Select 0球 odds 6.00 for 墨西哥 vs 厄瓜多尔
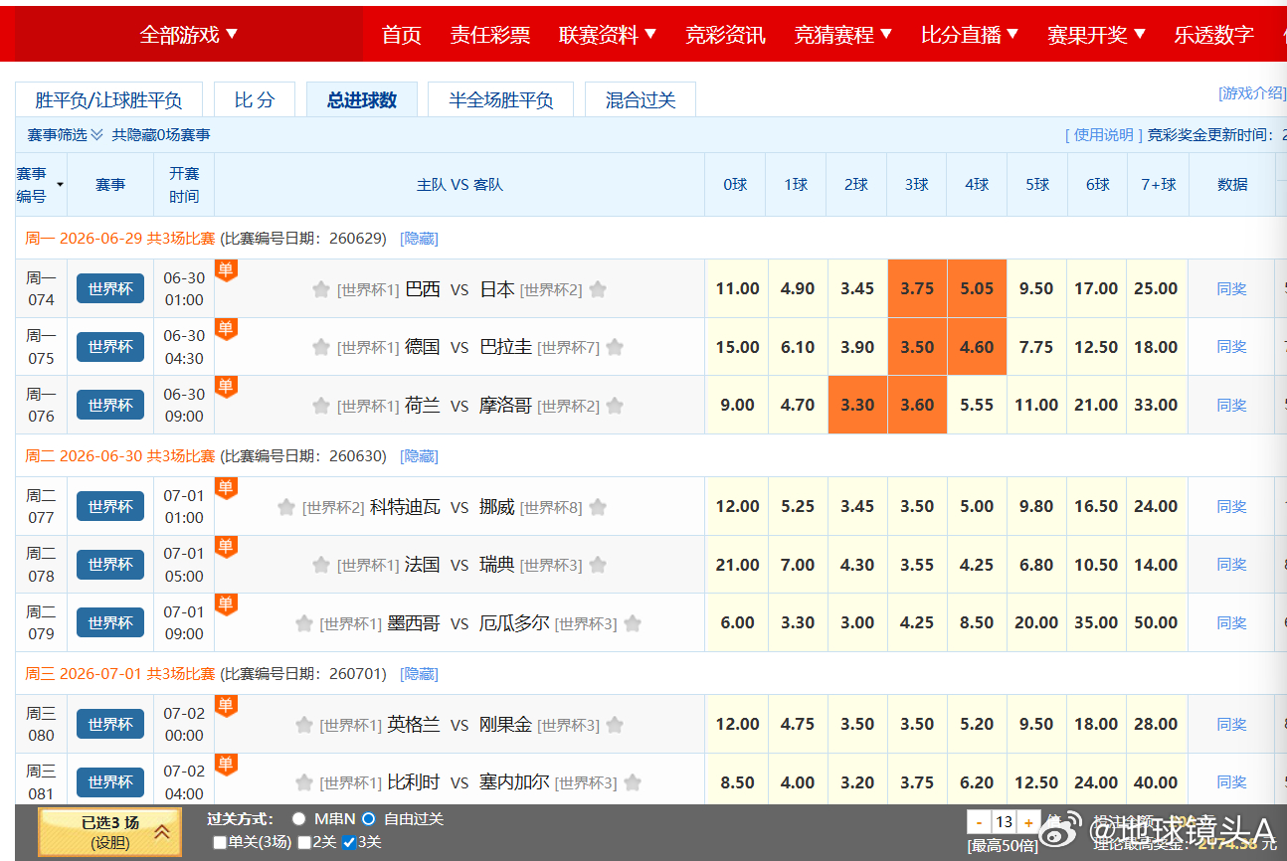 [x=737, y=622]
